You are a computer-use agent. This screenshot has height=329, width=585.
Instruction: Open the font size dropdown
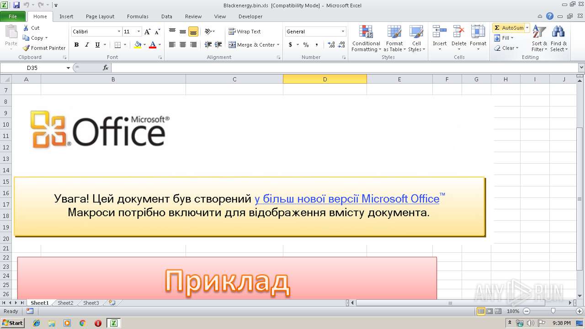139,32
